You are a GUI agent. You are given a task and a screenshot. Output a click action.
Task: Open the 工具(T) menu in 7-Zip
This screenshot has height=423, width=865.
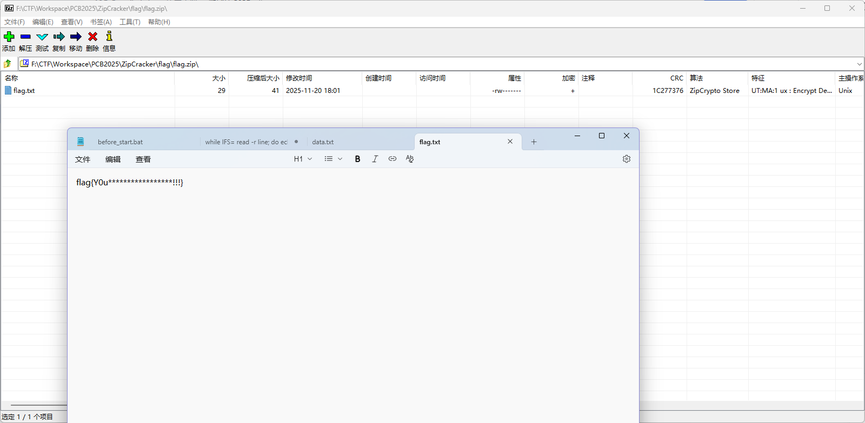click(x=130, y=22)
